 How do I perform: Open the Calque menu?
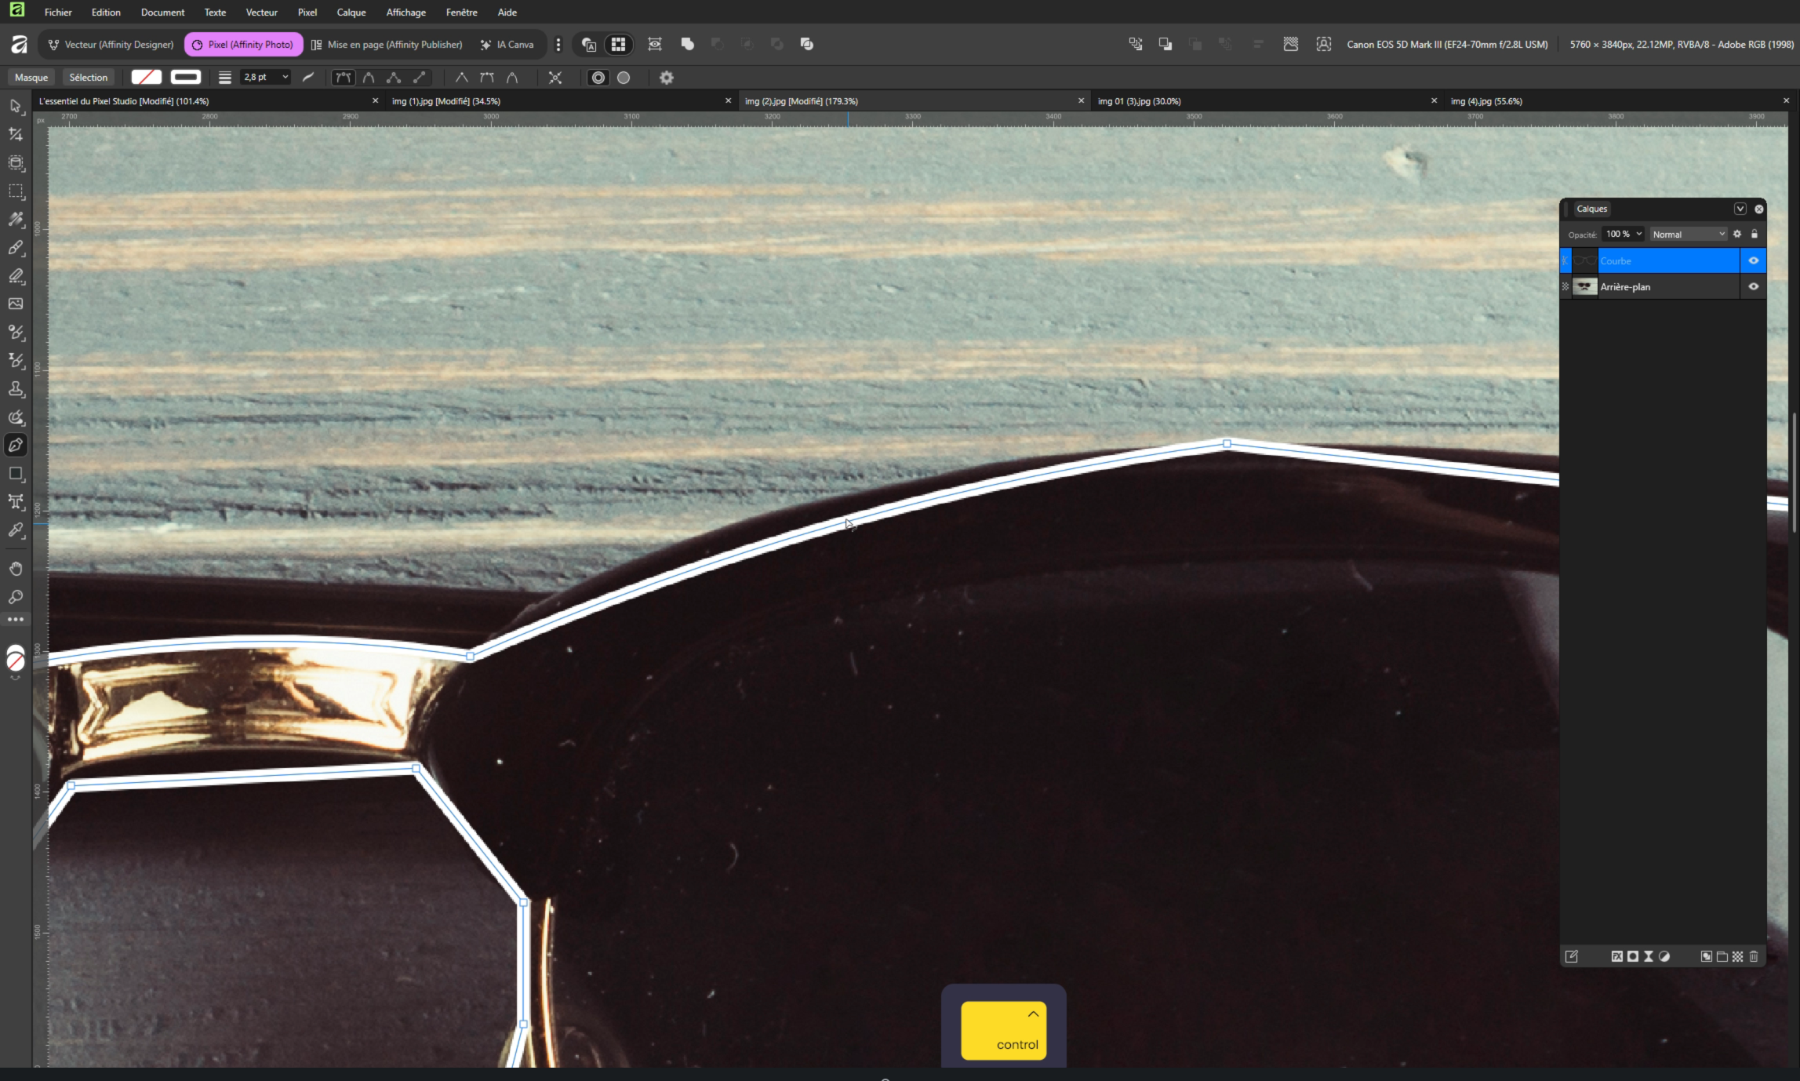point(351,12)
